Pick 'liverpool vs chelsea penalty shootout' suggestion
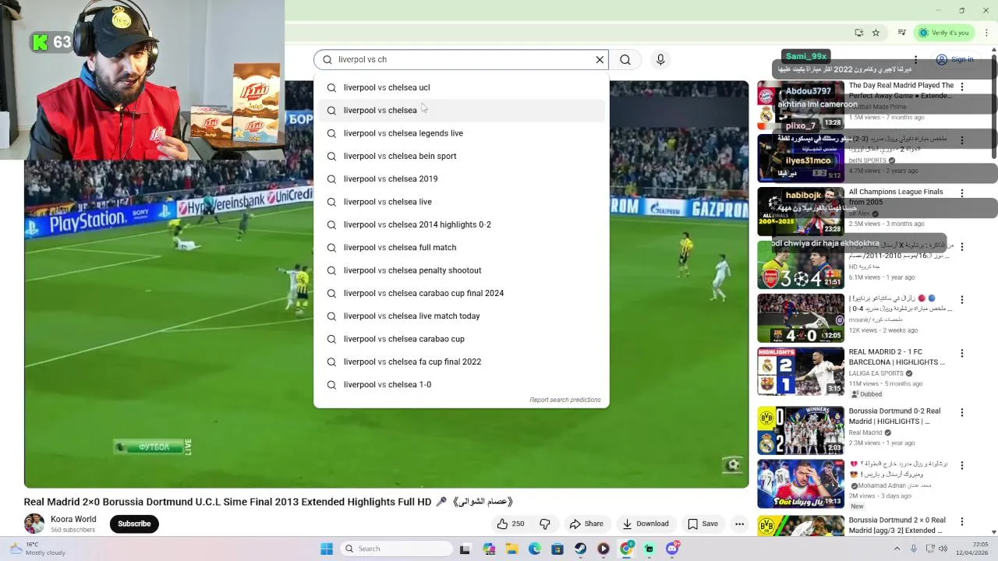This screenshot has width=998, height=561. coord(461,270)
